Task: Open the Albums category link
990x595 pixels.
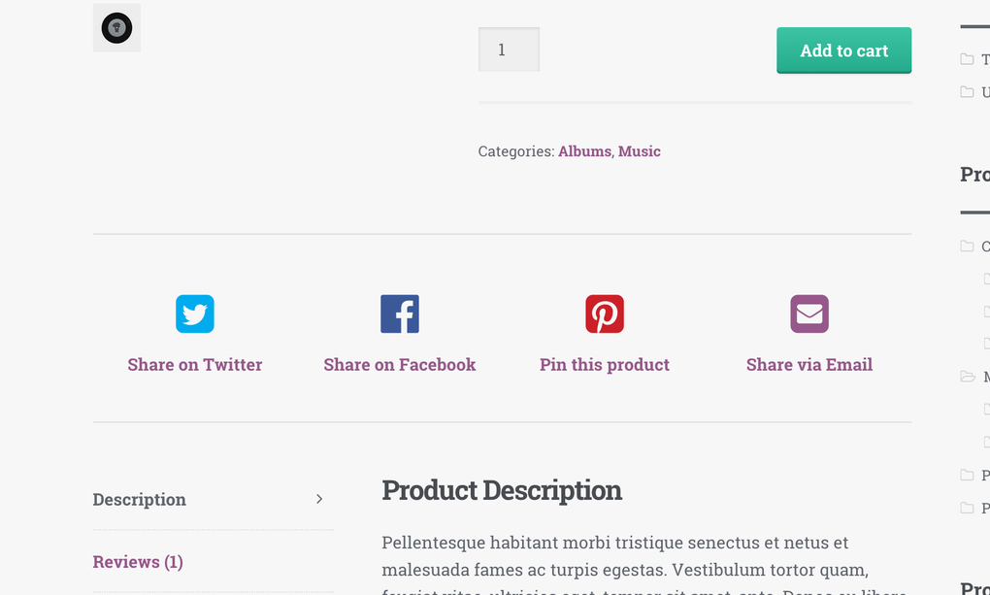Action: point(584,151)
